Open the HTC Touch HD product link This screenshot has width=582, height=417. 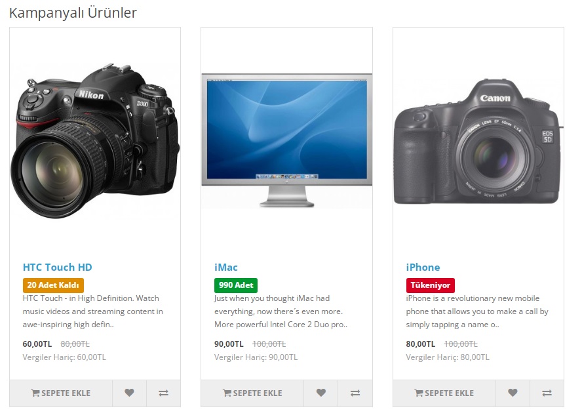[x=57, y=267]
